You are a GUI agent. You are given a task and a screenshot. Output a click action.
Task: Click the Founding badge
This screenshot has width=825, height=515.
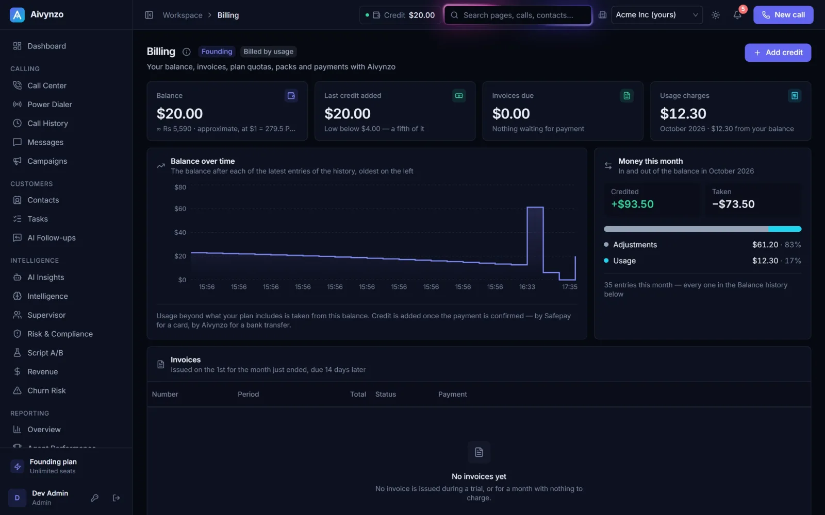click(217, 51)
